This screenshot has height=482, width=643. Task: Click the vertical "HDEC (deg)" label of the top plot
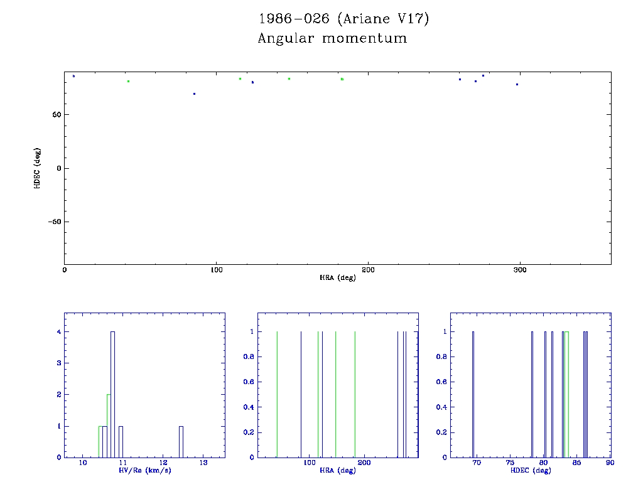tap(37, 168)
